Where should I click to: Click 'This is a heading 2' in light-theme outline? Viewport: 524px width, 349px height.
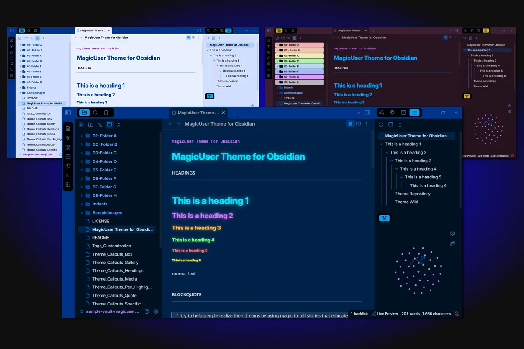click(224, 55)
